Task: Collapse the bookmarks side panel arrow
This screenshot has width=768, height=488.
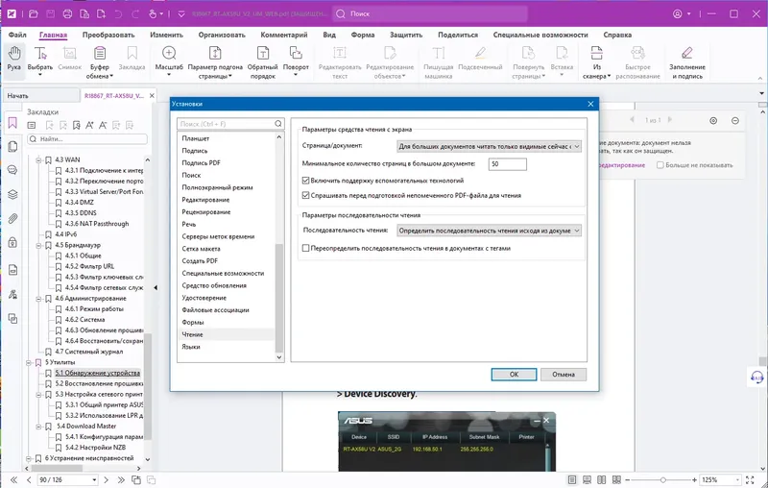Action: click(x=156, y=287)
